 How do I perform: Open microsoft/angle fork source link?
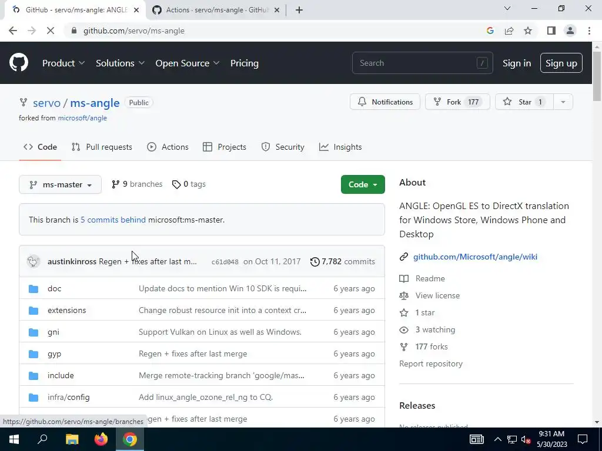coord(82,118)
